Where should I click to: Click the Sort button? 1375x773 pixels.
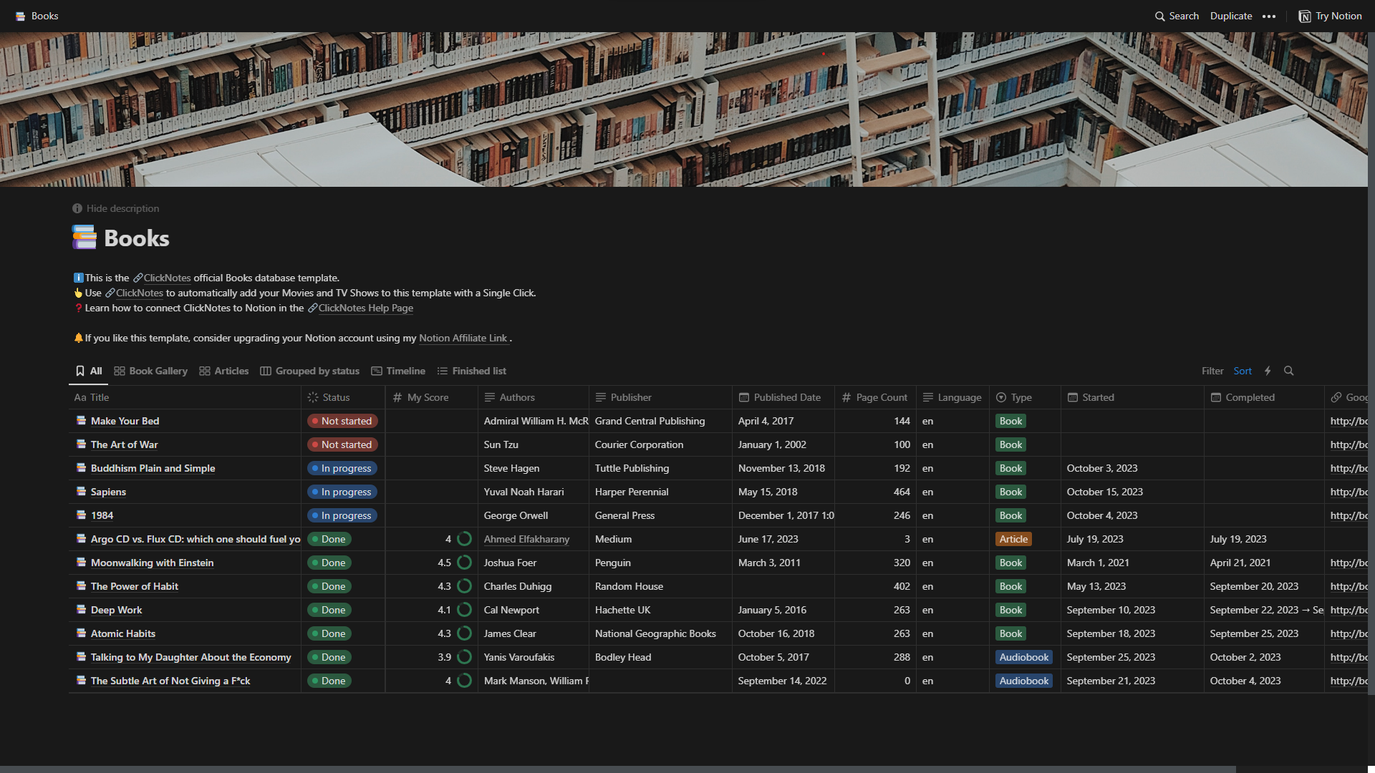coord(1243,371)
